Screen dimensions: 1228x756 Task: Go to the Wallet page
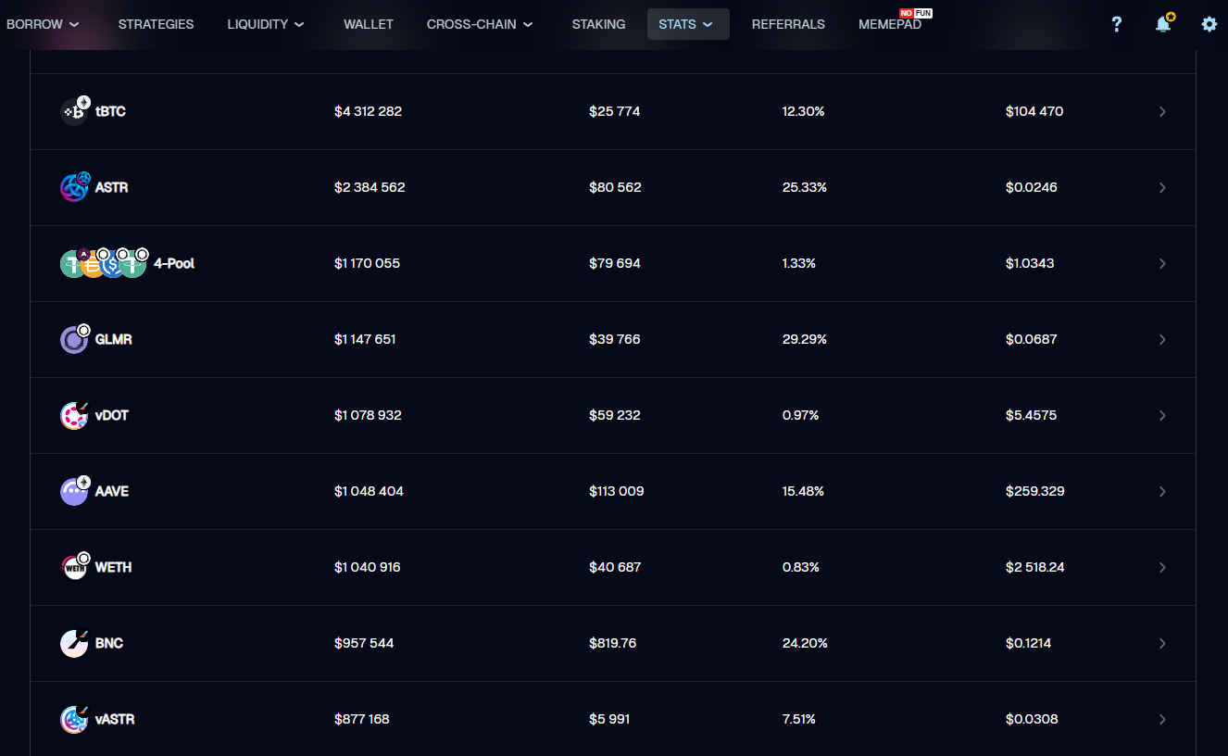pyautogui.click(x=369, y=24)
